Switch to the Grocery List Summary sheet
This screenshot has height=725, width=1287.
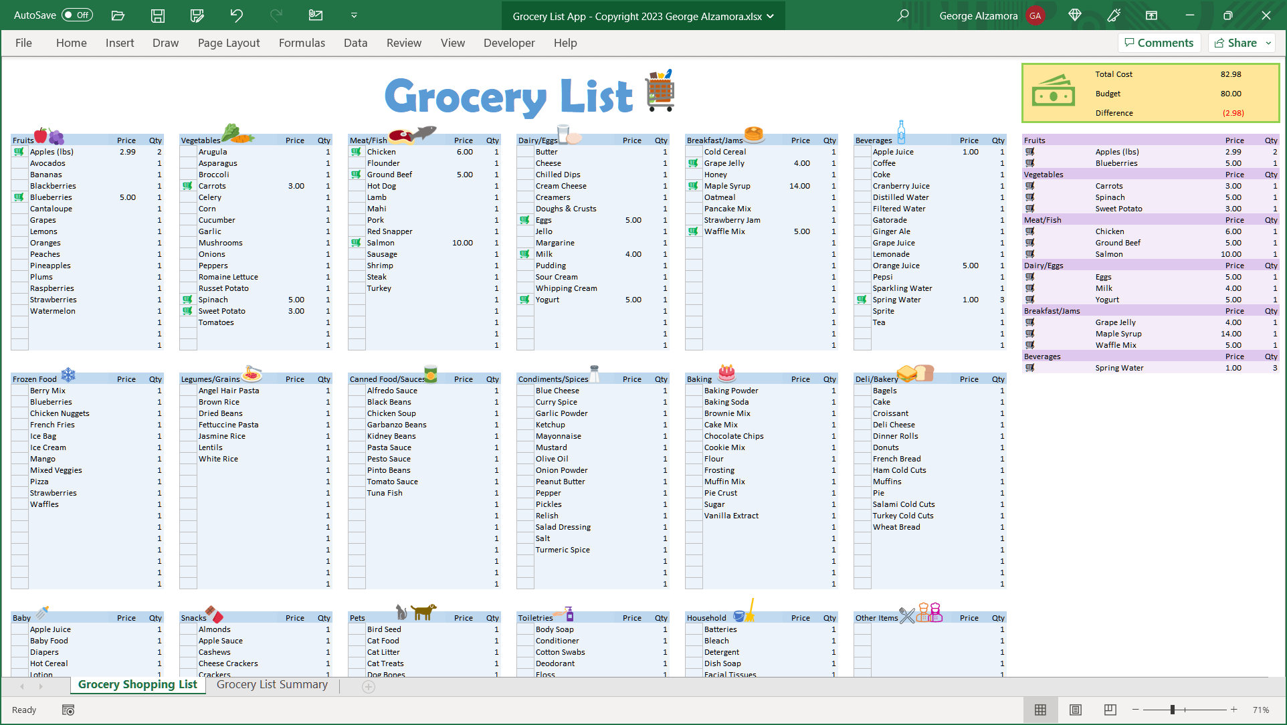[x=272, y=684]
